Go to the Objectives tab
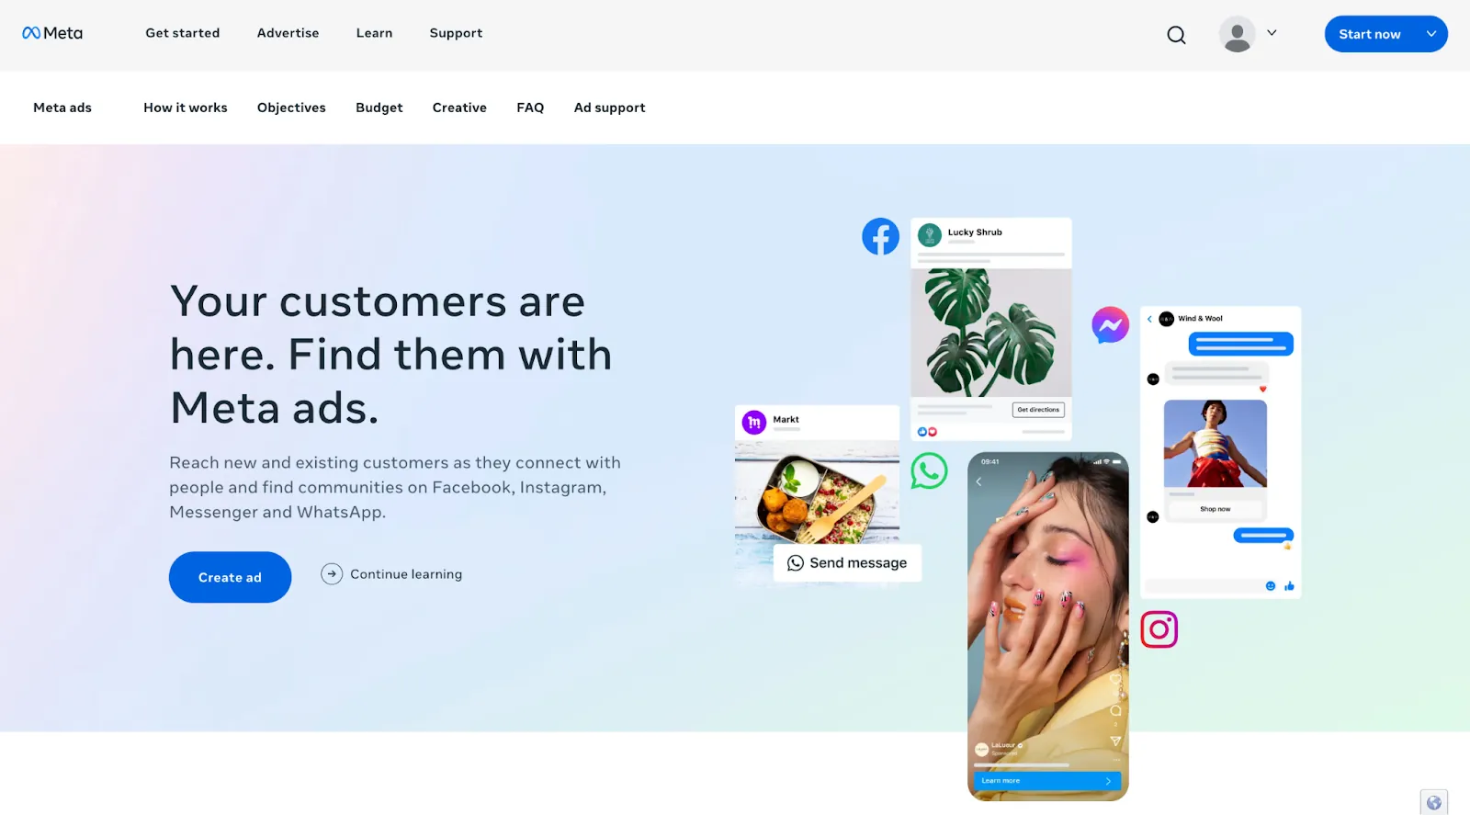 tap(291, 108)
